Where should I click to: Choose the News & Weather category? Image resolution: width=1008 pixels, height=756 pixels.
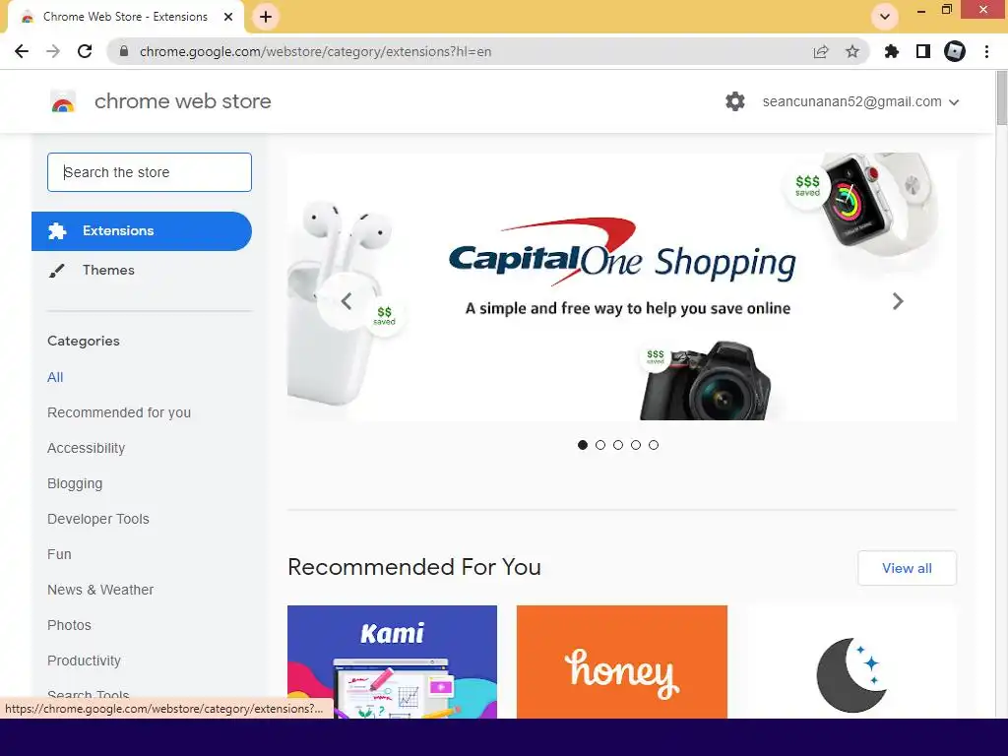tap(100, 590)
